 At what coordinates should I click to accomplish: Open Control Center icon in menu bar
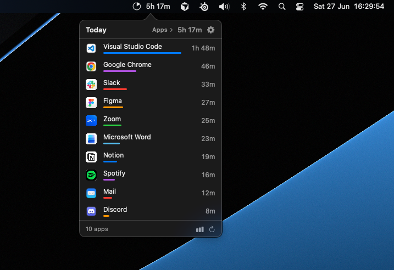tap(300, 7)
